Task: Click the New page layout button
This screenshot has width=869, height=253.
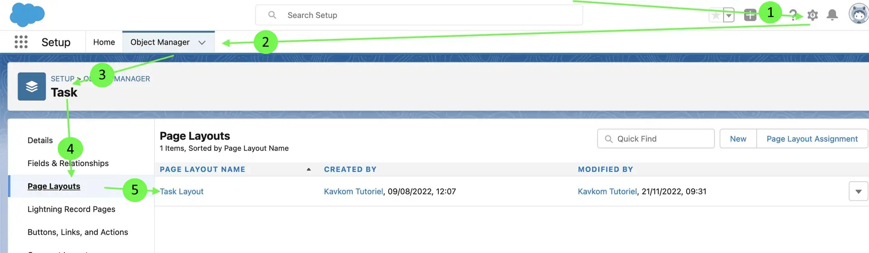Action: click(x=738, y=139)
